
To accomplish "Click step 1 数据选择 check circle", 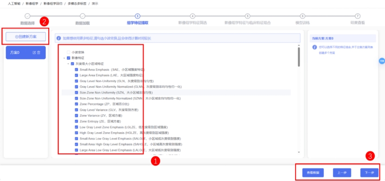I will [x=27, y=16].
